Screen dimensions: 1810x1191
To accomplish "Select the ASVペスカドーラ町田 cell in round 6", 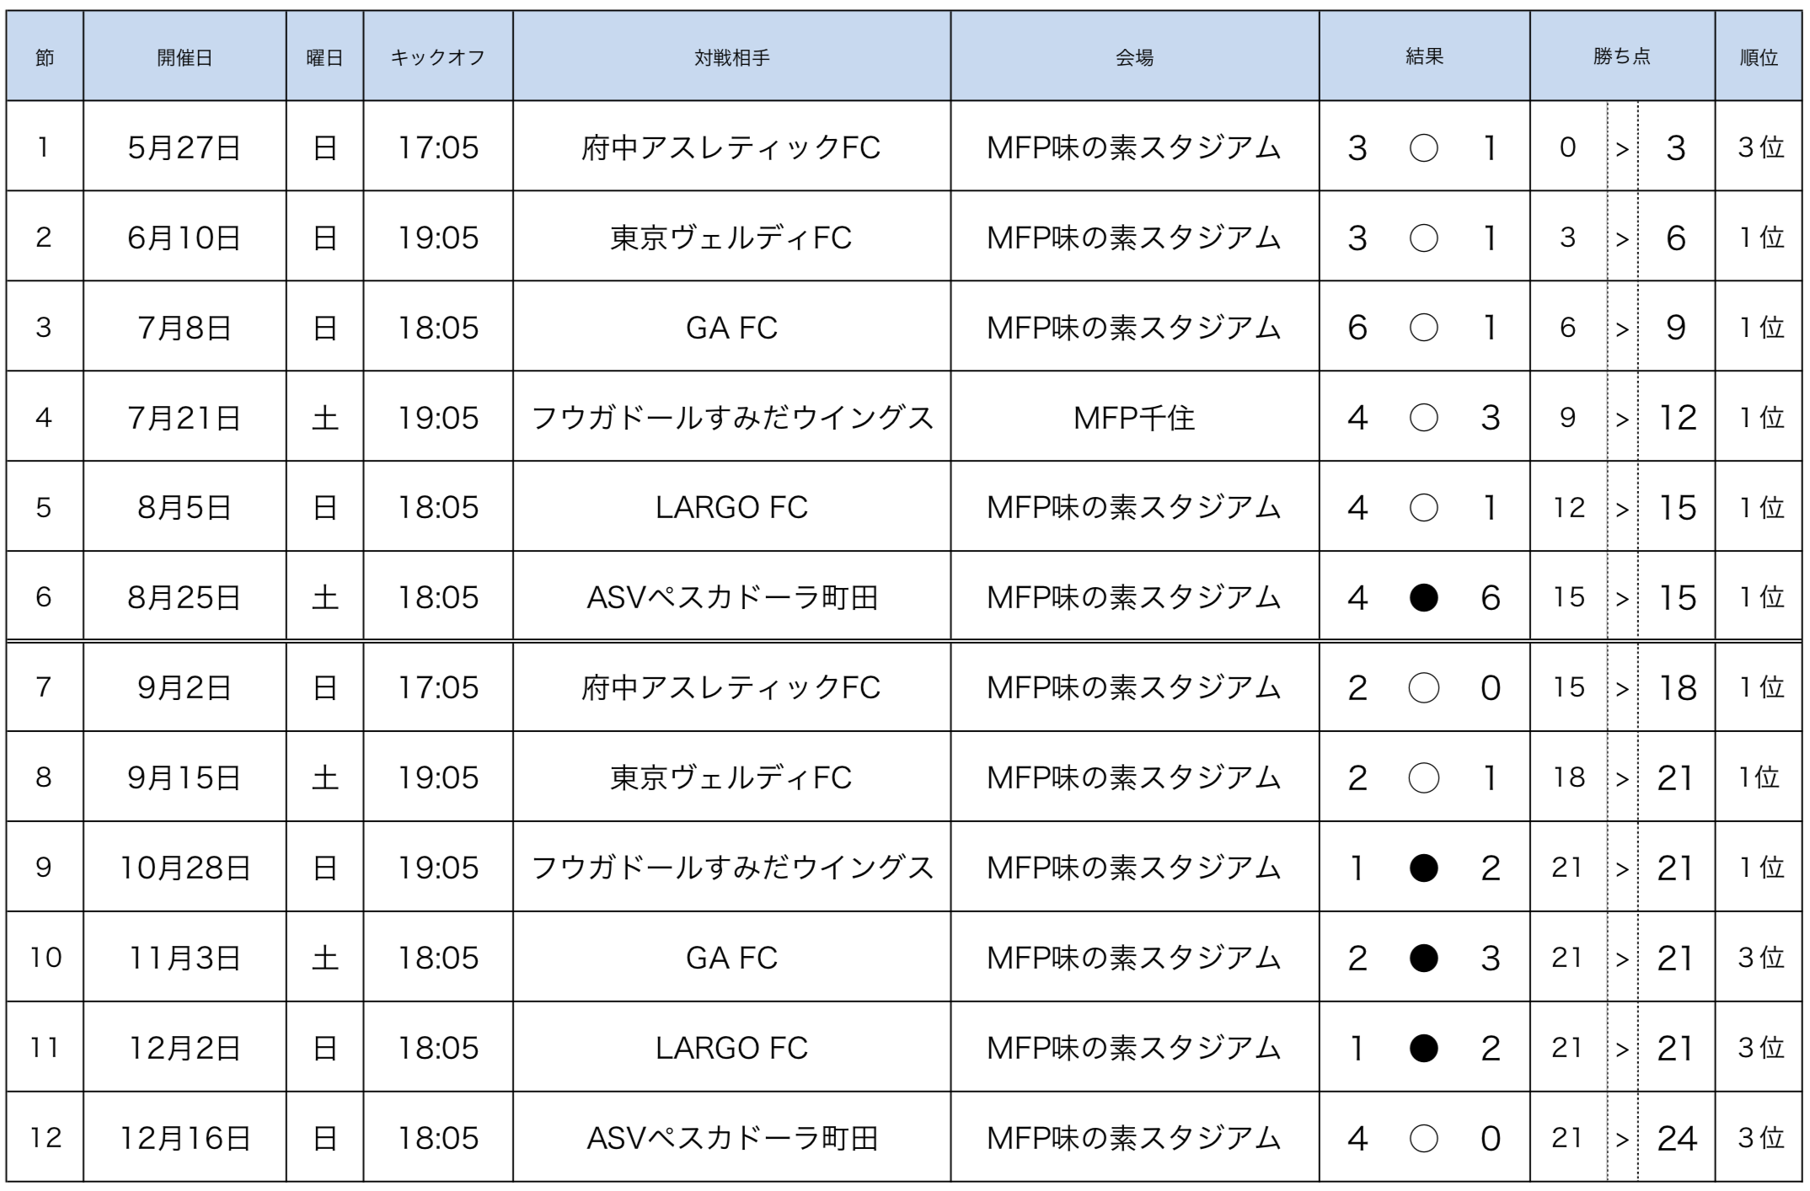I will click(731, 597).
